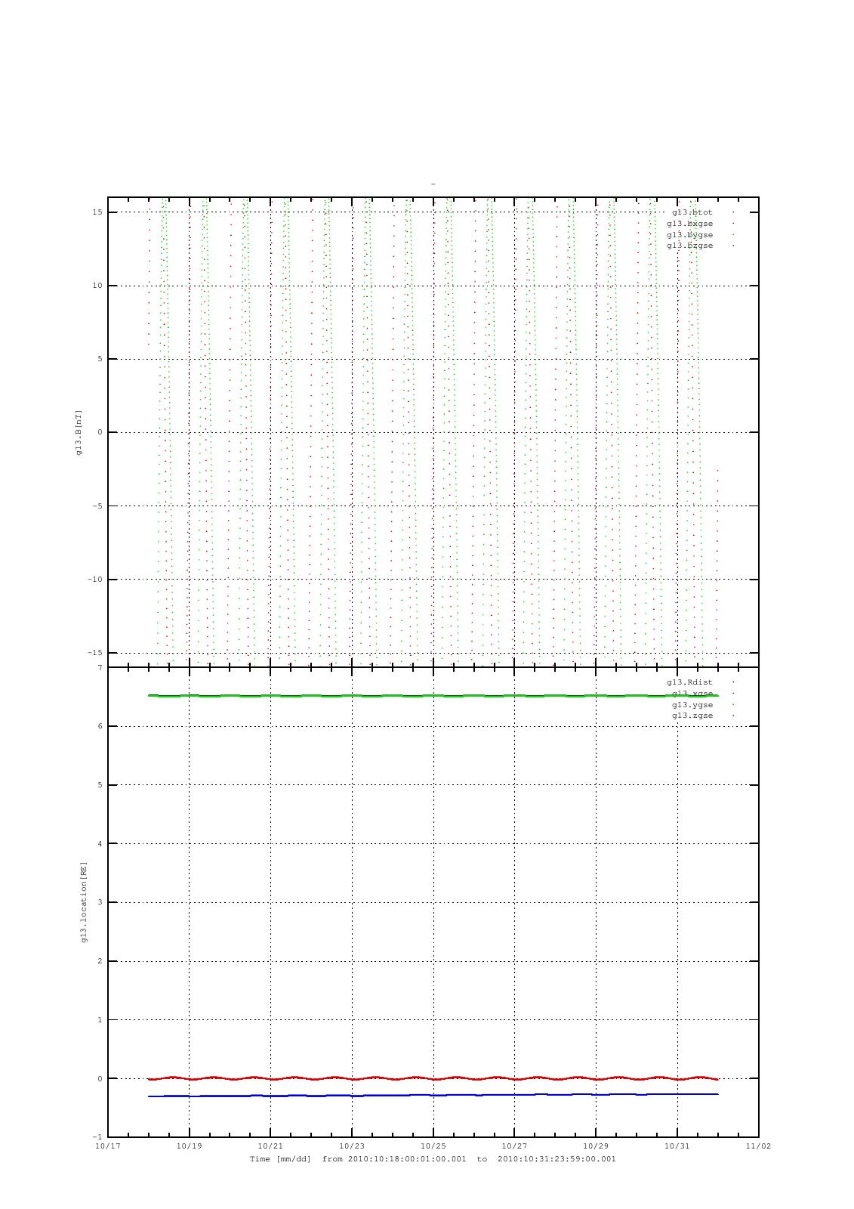Select the 3 tick on the location axis
The image size is (854, 1209).
tap(100, 903)
